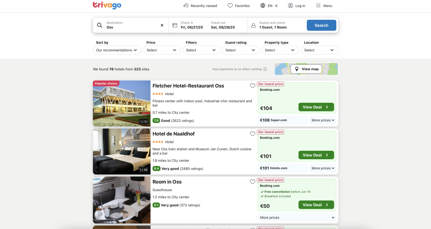431x229 pixels.
Task: Click the Destination field showing Oss
Action: point(130,25)
